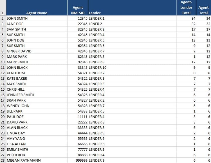Select the Lender column header cell
Image resolution: width=211 pixels, height=163 pixels.
132,8
